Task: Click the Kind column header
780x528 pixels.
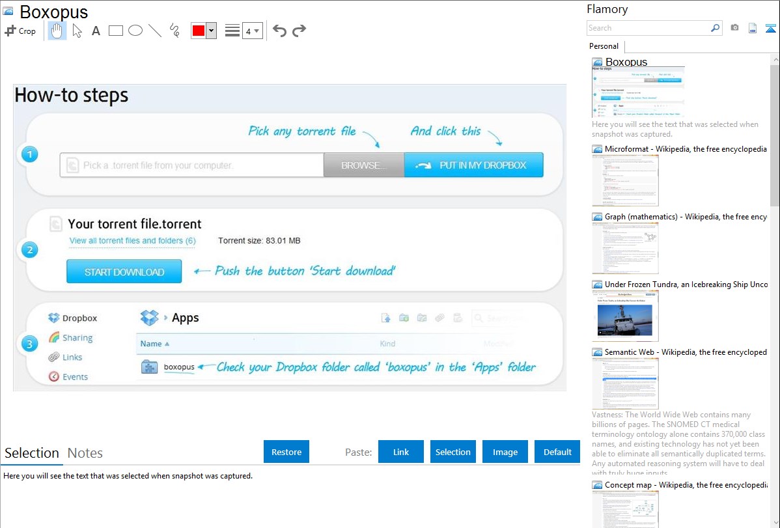Action: tap(387, 344)
